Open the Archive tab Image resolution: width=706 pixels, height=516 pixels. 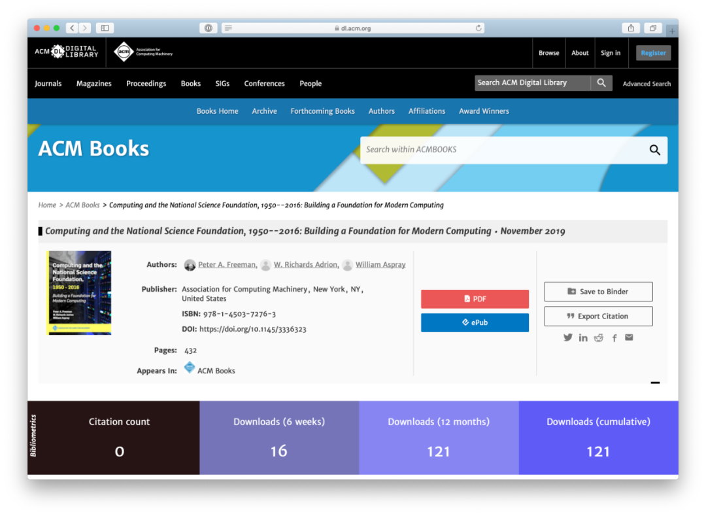tap(264, 111)
